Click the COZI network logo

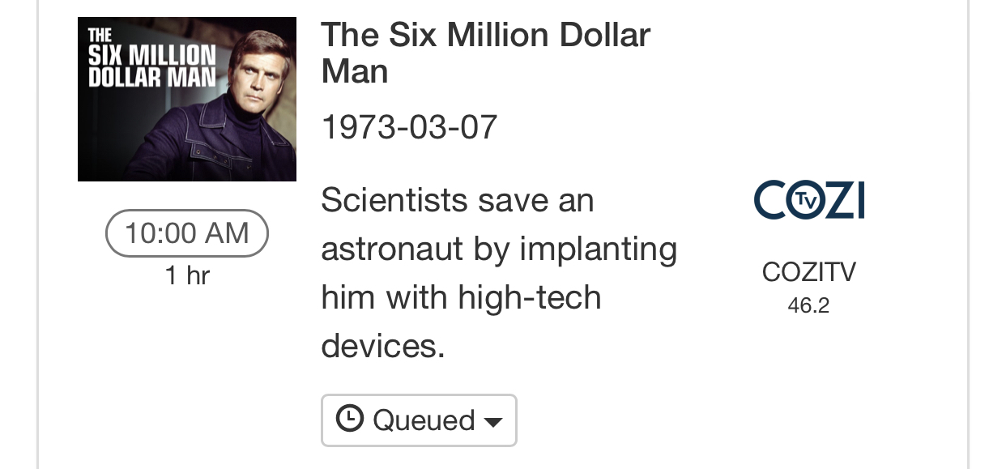pyautogui.click(x=808, y=200)
